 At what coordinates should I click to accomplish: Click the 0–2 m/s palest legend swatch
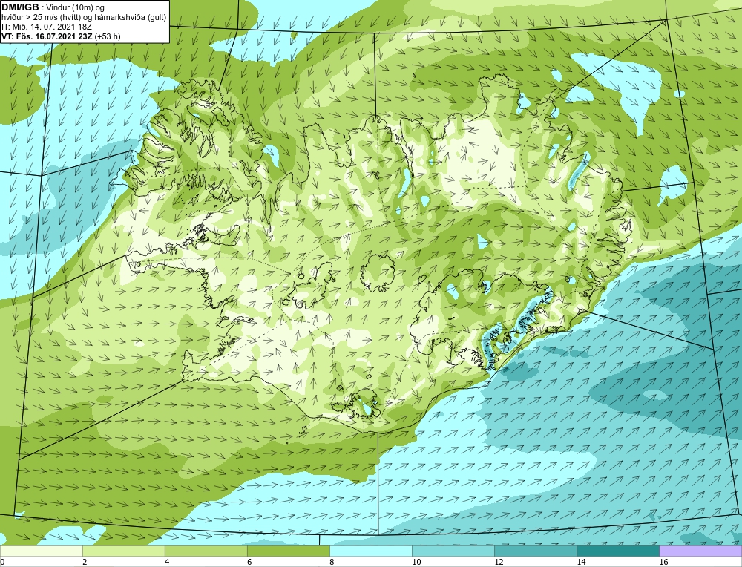pos(41,551)
